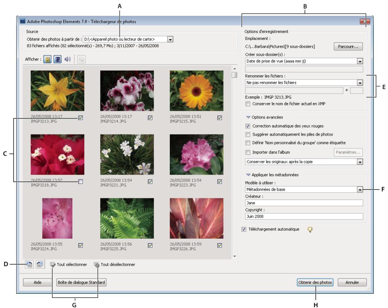Image resolution: width=388 pixels, height=308 pixels.
Task: Enable Conserver le nom de fichier actuel en XMP
Action: click(248, 104)
